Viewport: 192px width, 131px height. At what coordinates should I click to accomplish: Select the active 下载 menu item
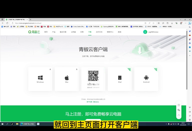pos(90,32)
